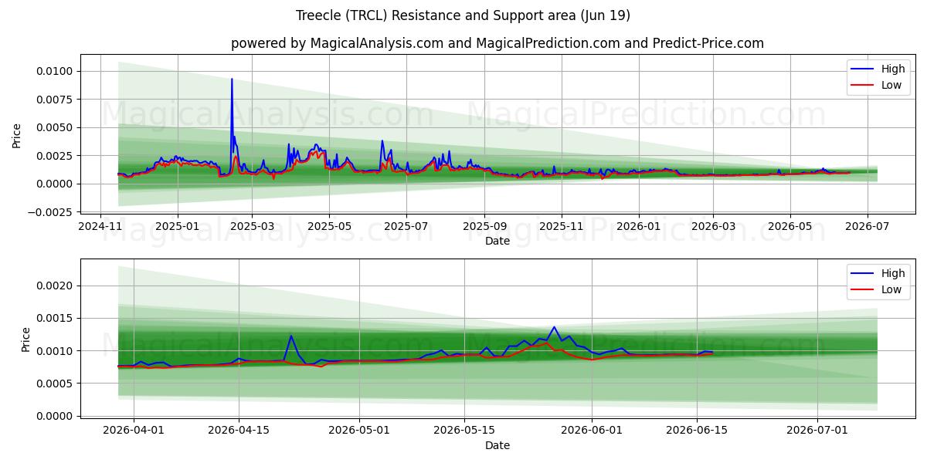This screenshot has width=927, height=463.
Task: Click the top chart 'Date' axis label
Action: tap(497, 241)
